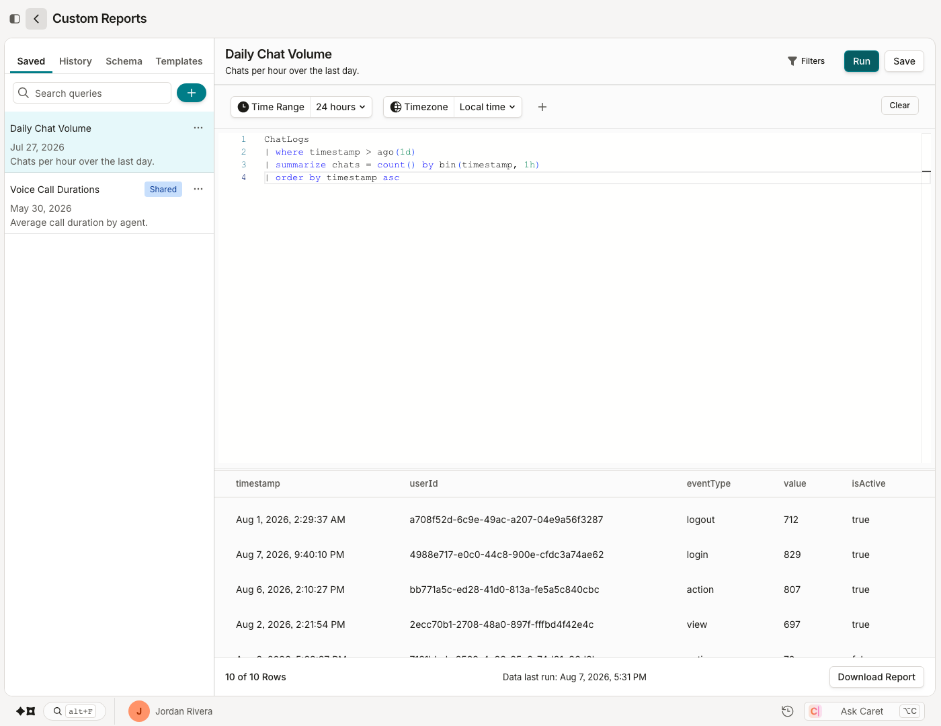Click the app logo in bottom bar

click(26, 711)
